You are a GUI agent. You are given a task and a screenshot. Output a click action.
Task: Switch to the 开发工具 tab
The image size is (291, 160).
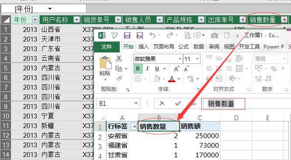(x=249, y=47)
